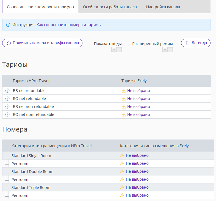Screen dimensions: 216x201
Task: Choose Exely tariff for BB net refundable
Action: (139, 91)
